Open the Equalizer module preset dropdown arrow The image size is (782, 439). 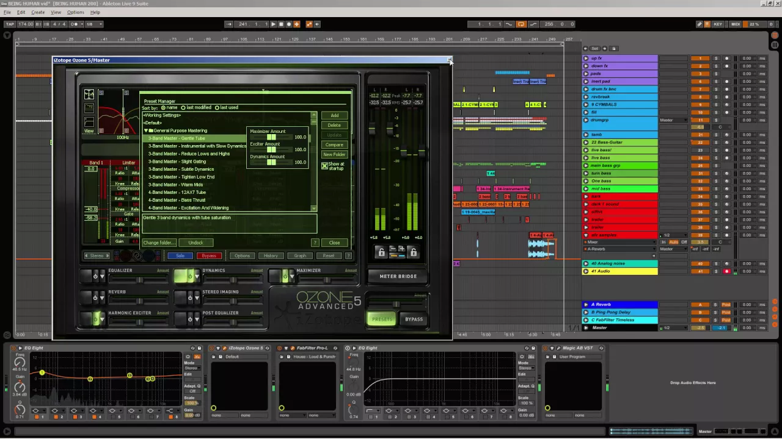click(x=102, y=277)
